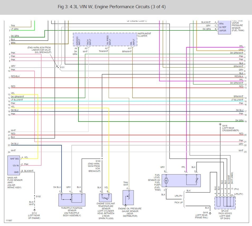This screenshot has width=252, height=226.
Task: Click the BLK/WHT label at MAF terminal B
Action: coord(29,171)
